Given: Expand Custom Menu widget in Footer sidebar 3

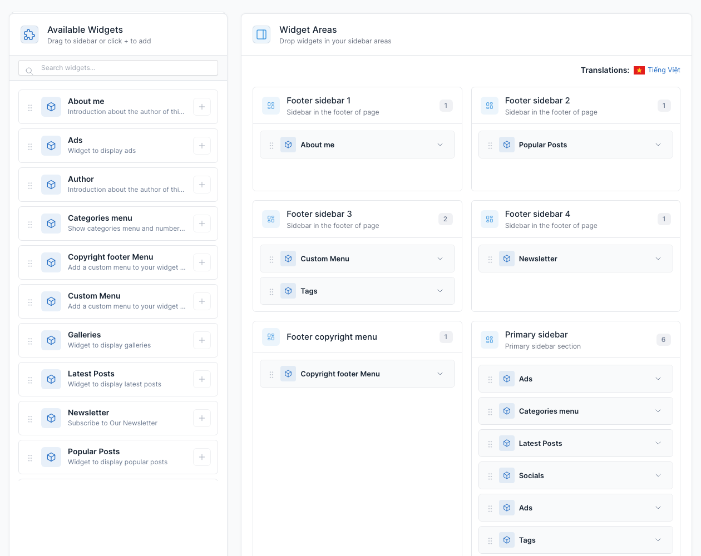Looking at the screenshot, I should (440, 259).
